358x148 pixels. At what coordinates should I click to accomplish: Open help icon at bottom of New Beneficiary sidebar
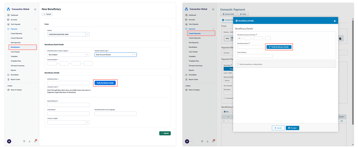pyautogui.click(x=24, y=141)
